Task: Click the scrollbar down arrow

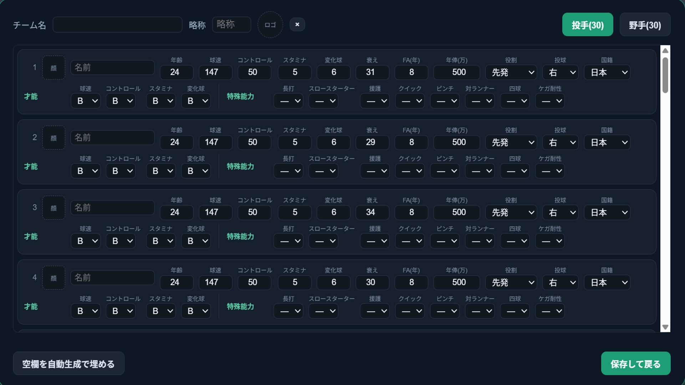Action: coord(665,327)
